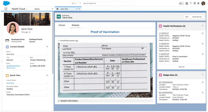Select the Jane Doe workspace tab
Screen dimensions: 208x112
point(64,9)
